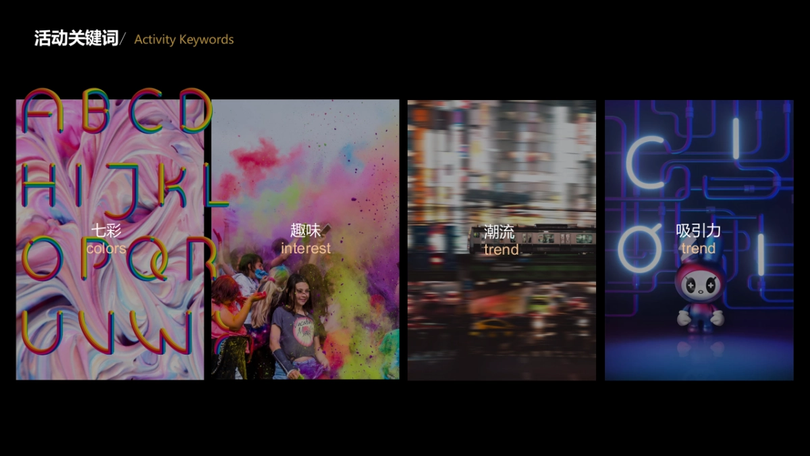
Task: Select the glowing neon letter C
Action: [646, 162]
